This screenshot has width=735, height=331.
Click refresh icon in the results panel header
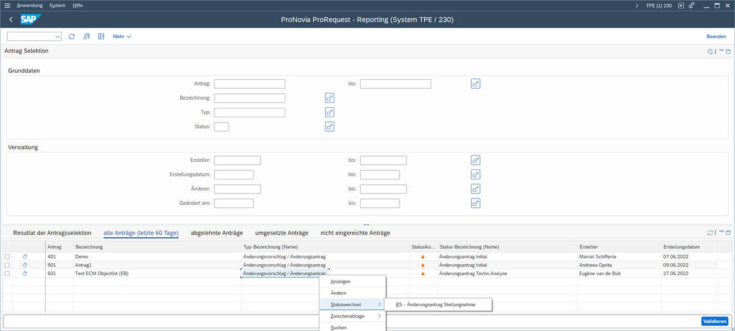[710, 233]
